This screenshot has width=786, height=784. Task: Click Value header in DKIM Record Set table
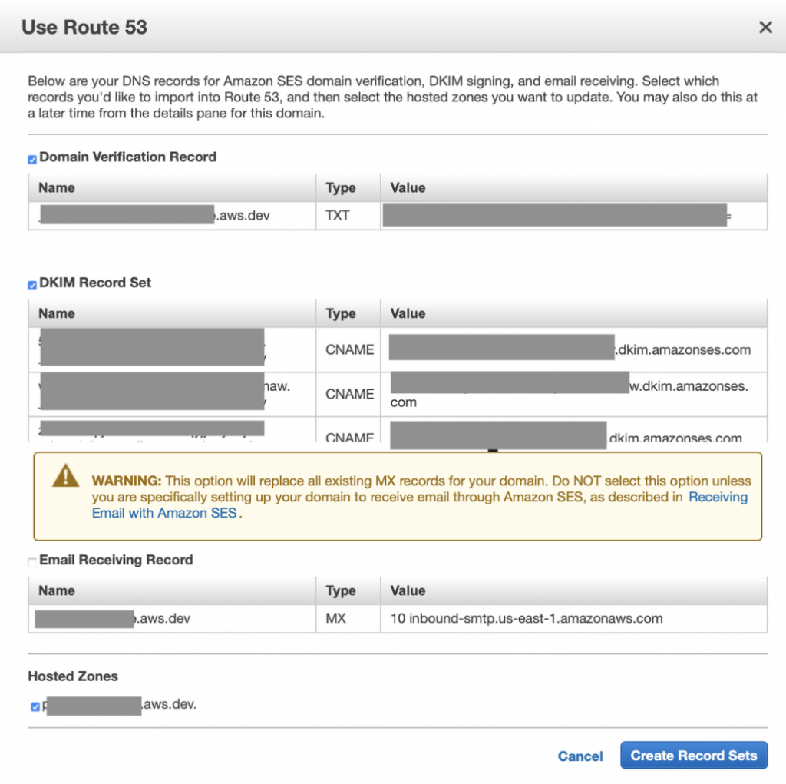[408, 313]
